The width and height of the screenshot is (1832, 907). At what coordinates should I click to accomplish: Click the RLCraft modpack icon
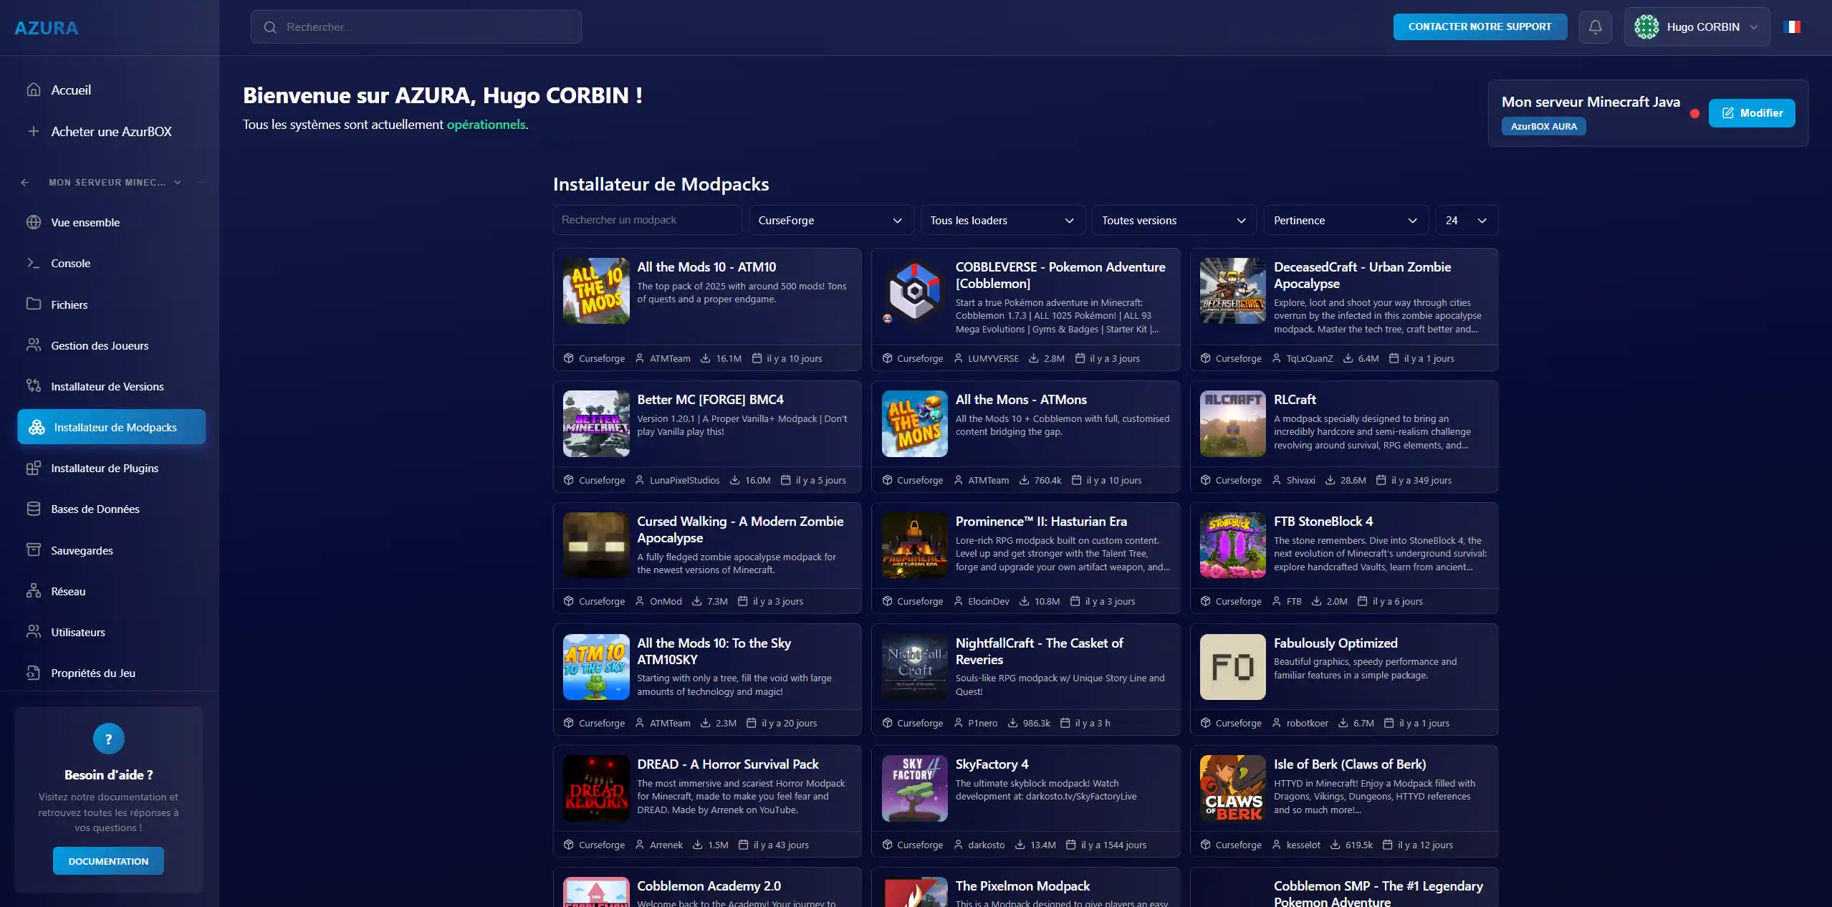1232,423
